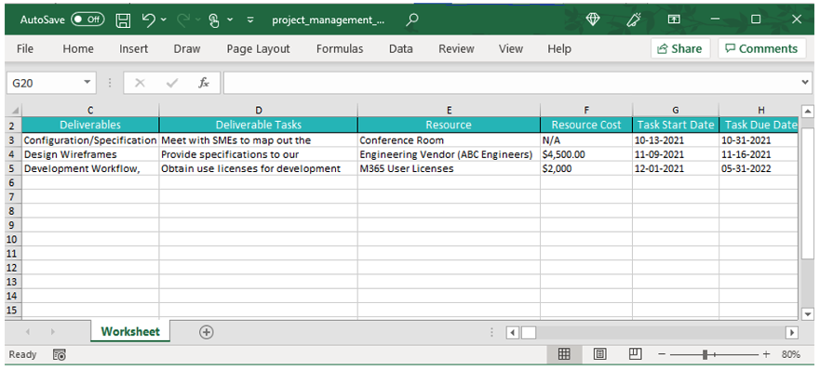Click the Share button
The height and width of the screenshot is (371, 820).
point(679,48)
